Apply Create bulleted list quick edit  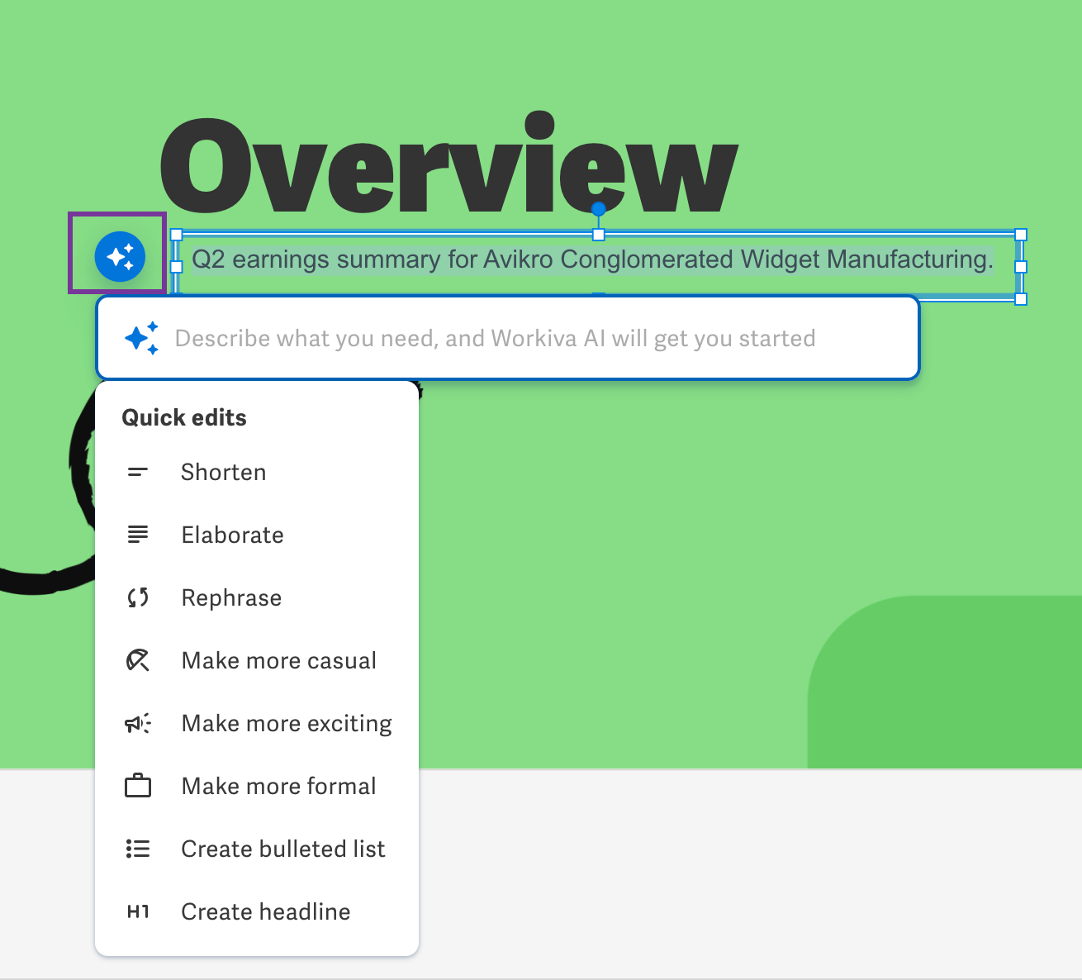click(257, 849)
